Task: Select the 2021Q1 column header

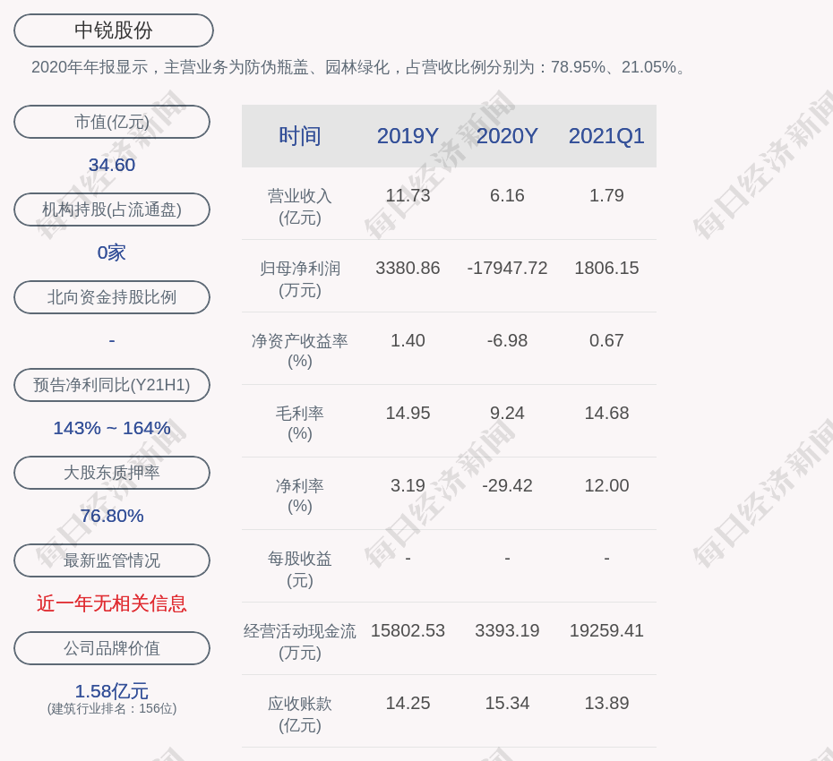Action: 606,136
